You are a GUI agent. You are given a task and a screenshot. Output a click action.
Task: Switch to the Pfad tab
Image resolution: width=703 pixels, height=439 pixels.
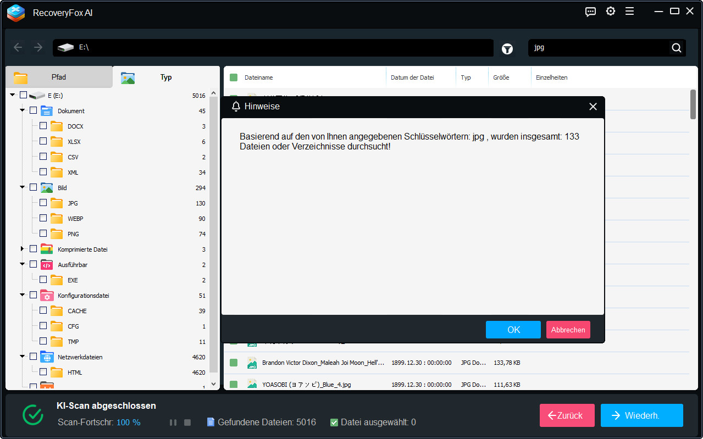point(59,77)
